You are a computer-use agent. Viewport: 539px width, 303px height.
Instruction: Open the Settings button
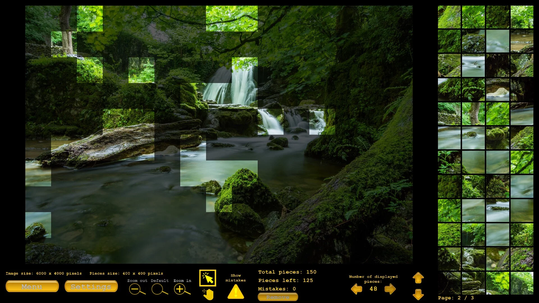[x=91, y=286]
